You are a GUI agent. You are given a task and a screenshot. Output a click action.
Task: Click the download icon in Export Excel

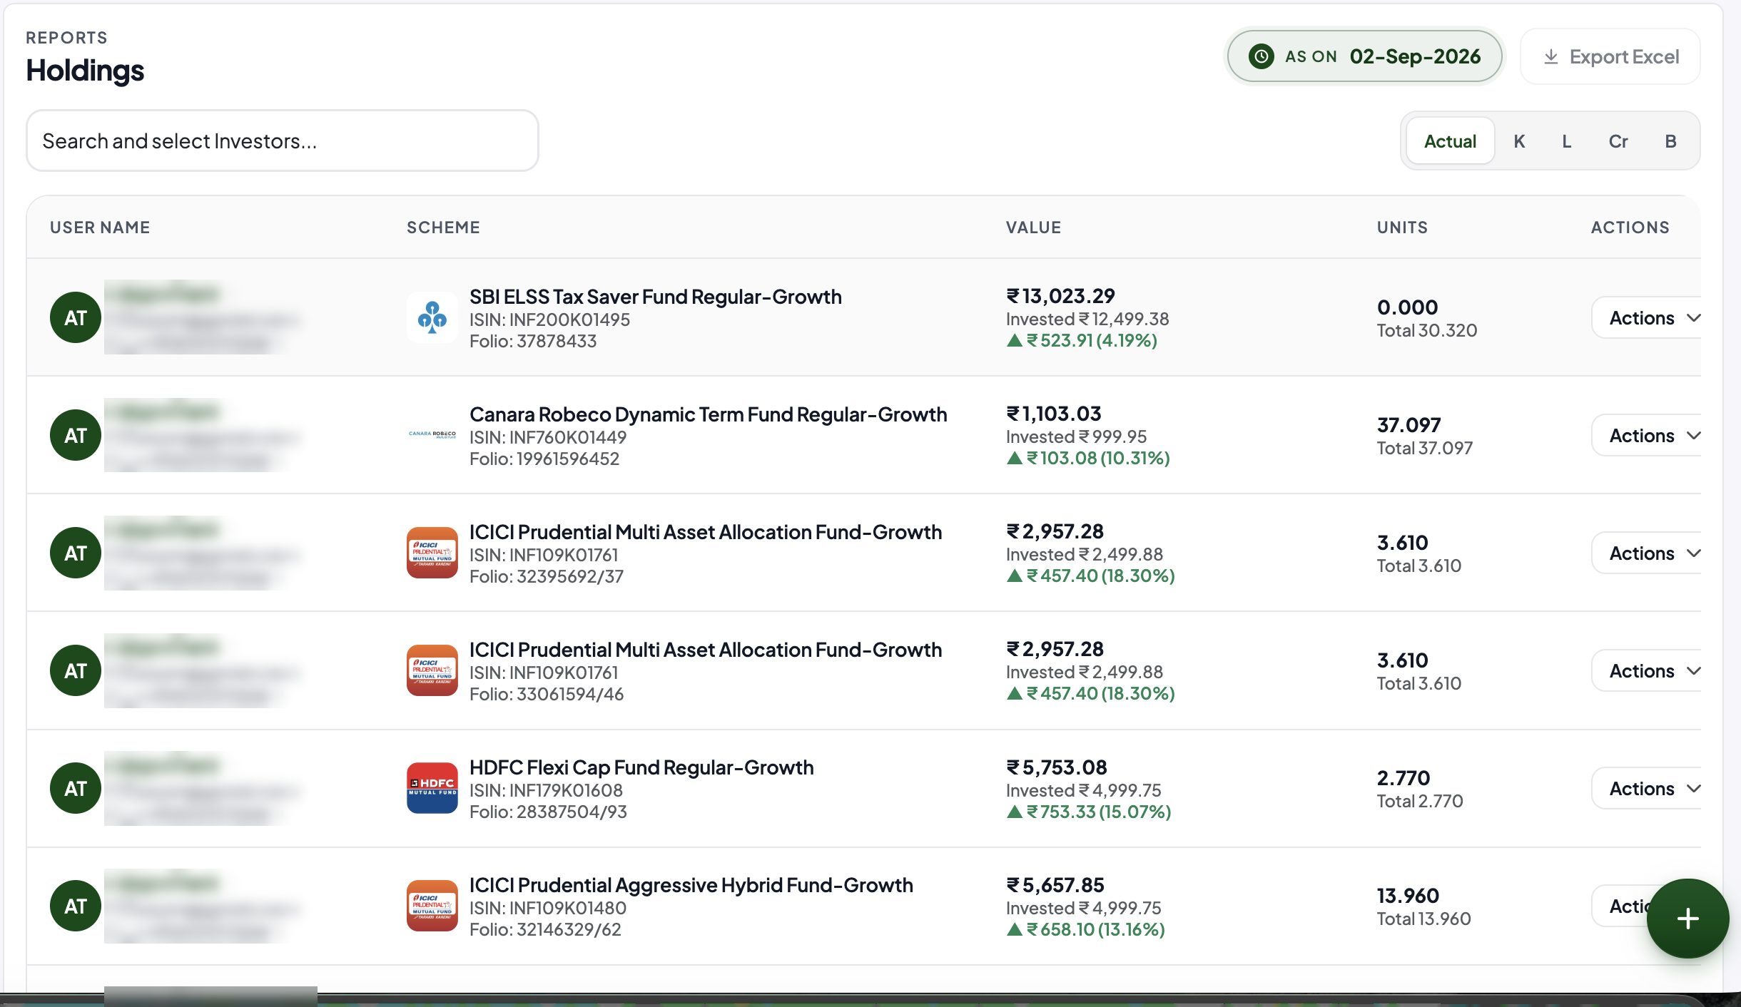coord(1550,56)
